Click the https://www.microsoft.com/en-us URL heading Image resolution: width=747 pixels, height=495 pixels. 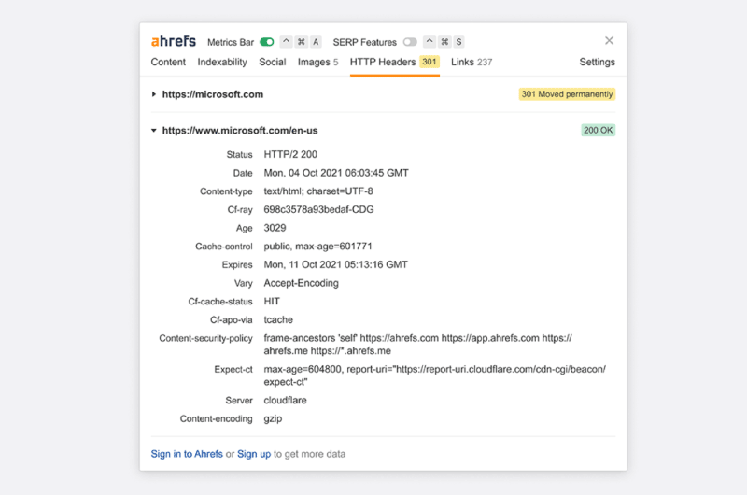pos(240,130)
